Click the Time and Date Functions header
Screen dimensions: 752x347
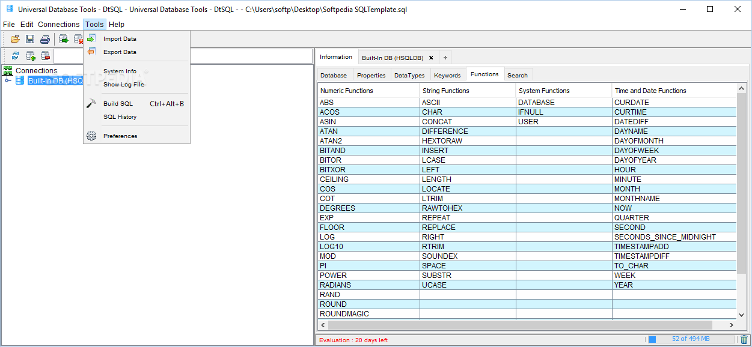674,91
